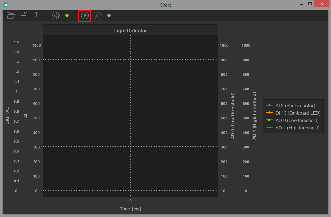Click the DIGITAL axis label
The image size is (331, 217).
(x=7, y=116)
